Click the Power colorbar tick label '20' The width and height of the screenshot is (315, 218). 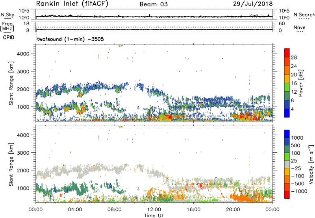[x=294, y=75]
